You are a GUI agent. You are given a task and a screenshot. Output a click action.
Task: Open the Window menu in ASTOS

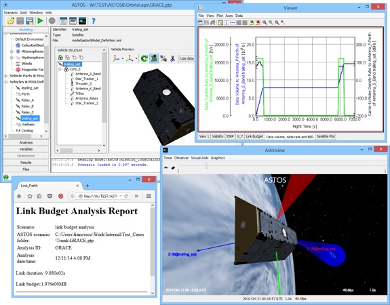[36, 12]
